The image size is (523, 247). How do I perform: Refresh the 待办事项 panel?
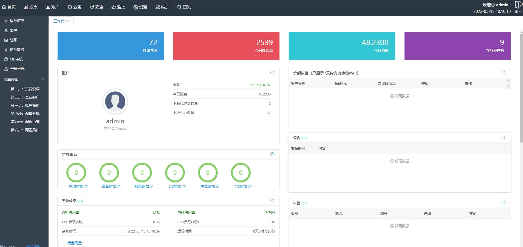coord(272,154)
